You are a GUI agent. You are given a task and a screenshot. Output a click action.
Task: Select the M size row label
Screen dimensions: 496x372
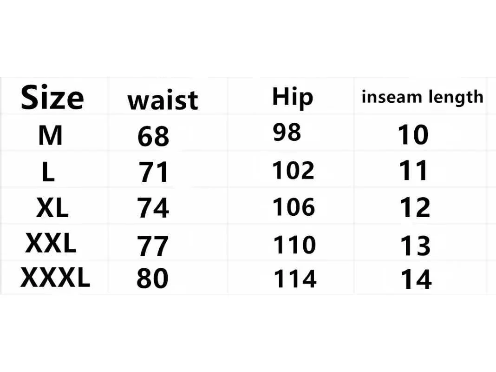tap(50, 135)
